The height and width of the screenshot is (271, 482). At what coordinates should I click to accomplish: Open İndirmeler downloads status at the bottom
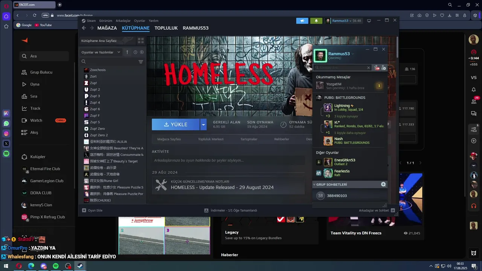(230, 210)
